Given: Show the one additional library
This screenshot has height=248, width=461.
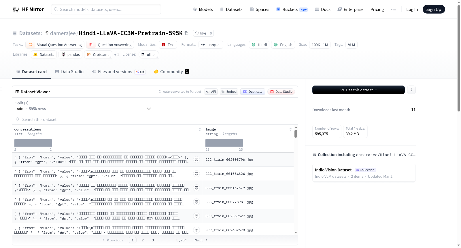Looking at the screenshot, I should coord(117,55).
